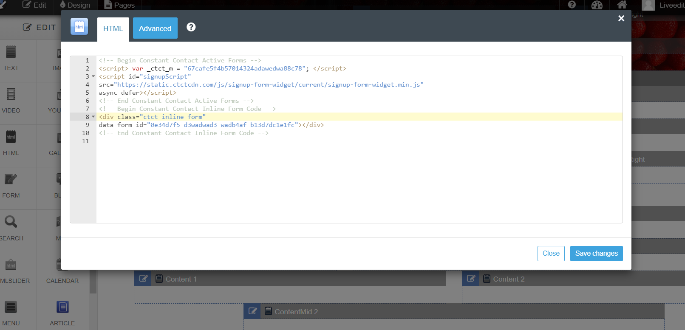Collapse the code fold at line 8
The image size is (685, 330).
pos(93,117)
